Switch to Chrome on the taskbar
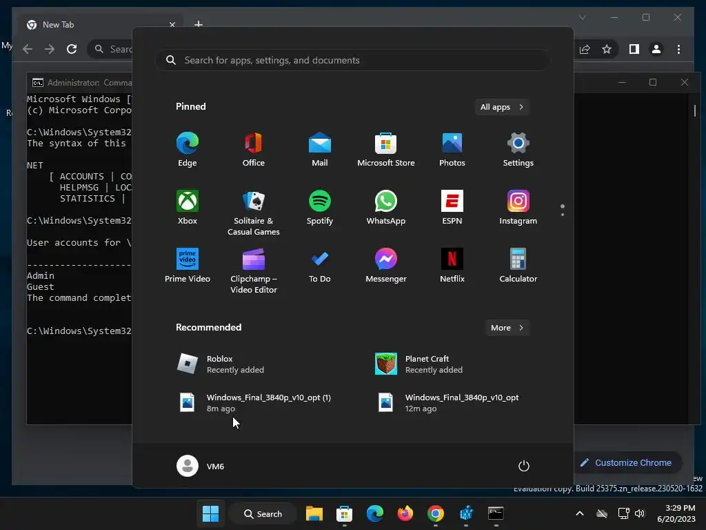Image resolution: width=706 pixels, height=530 pixels. [x=436, y=513]
